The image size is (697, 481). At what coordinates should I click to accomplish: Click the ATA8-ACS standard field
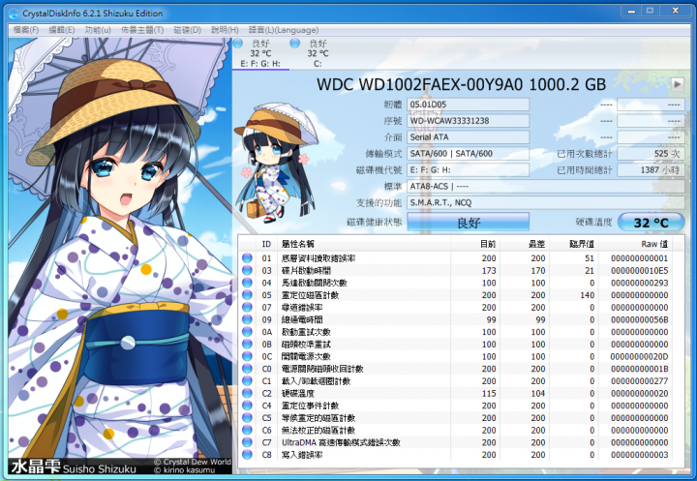[x=545, y=186]
